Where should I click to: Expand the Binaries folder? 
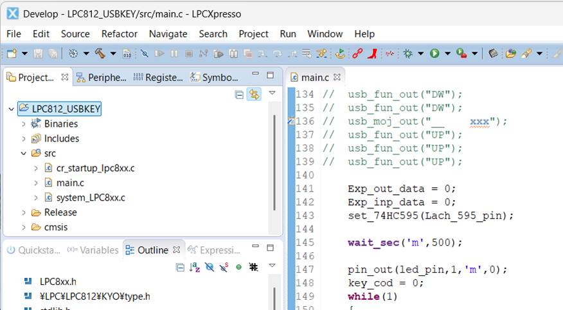pos(23,123)
